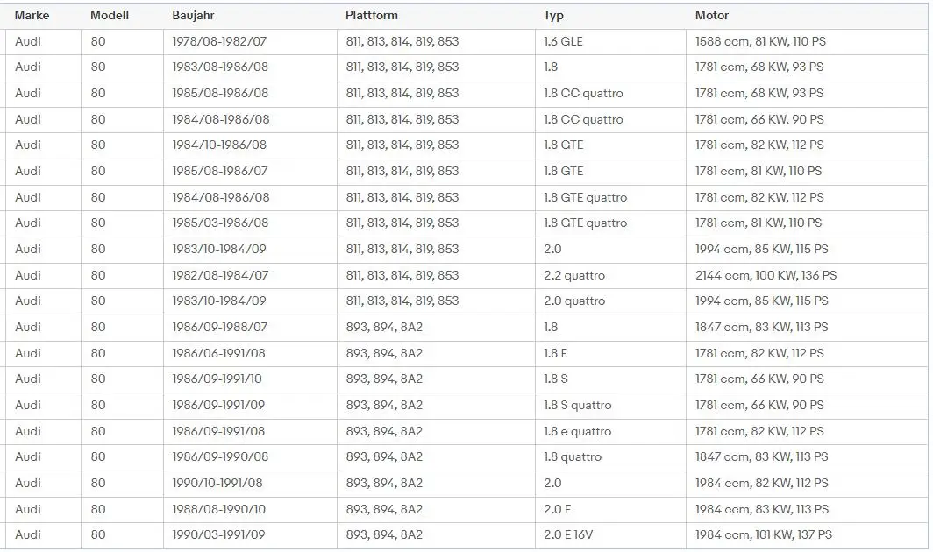This screenshot has width=933, height=552.
Task: Select the Plattform column header
Action: (x=371, y=15)
